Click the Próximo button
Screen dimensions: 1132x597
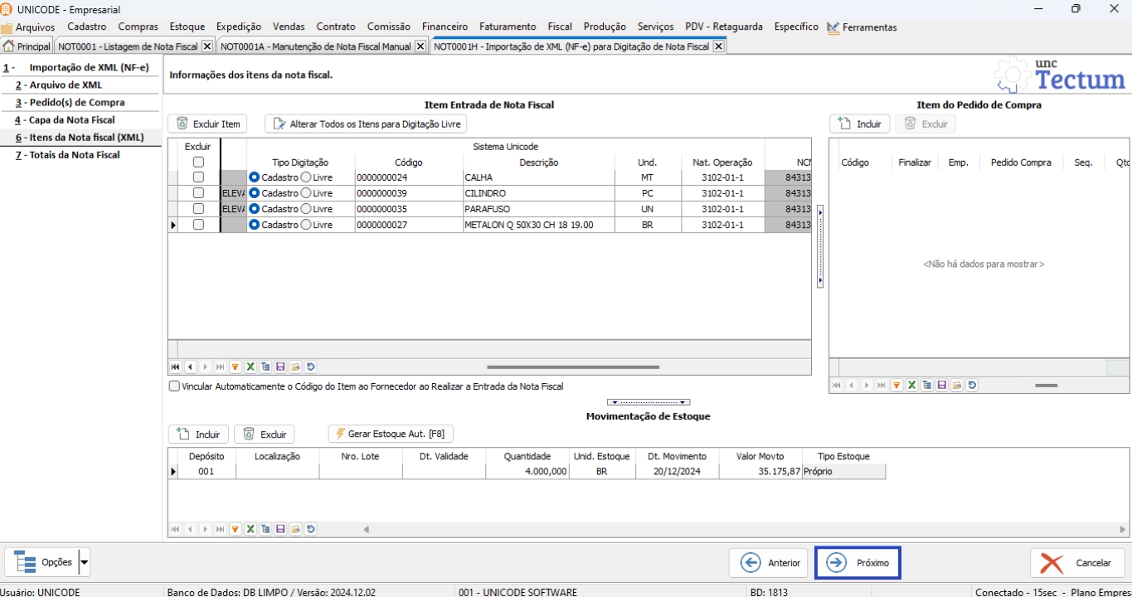pyautogui.click(x=858, y=562)
